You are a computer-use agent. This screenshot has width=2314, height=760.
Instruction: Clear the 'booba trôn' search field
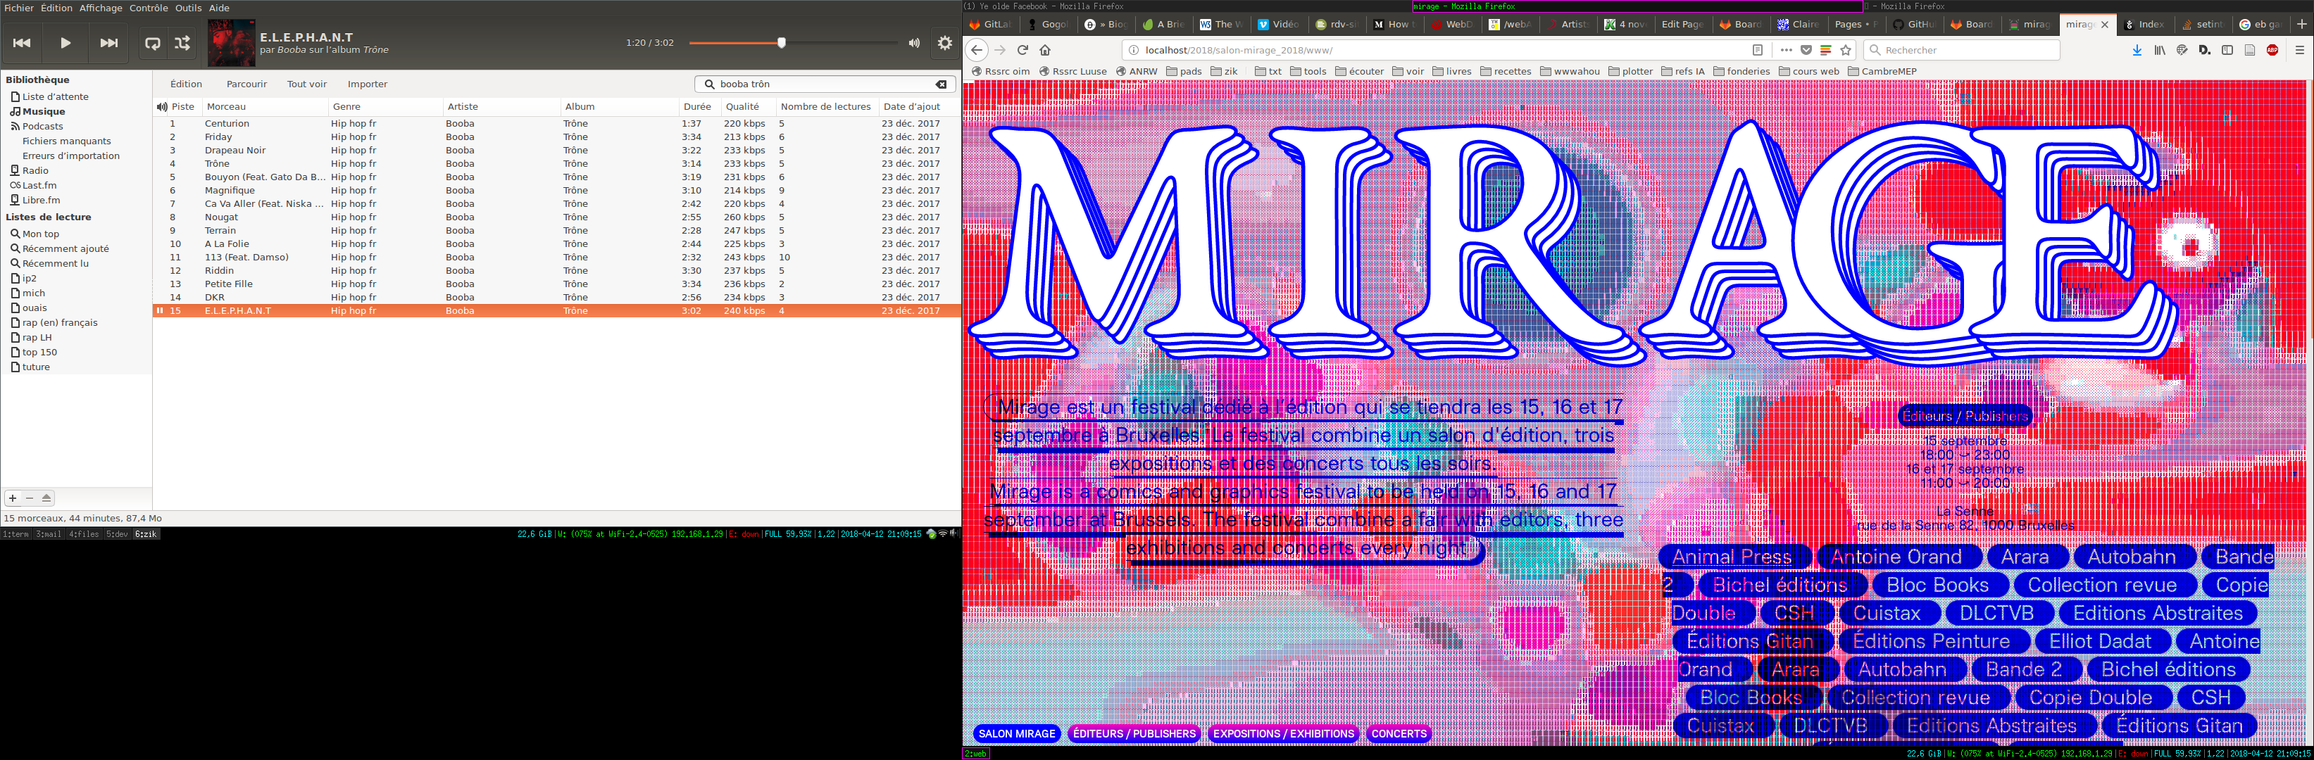941,84
